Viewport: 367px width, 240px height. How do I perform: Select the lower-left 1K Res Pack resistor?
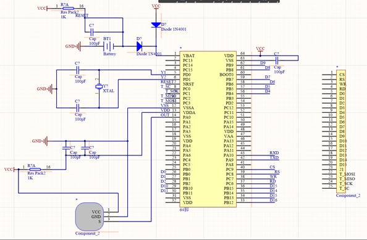click(x=35, y=170)
